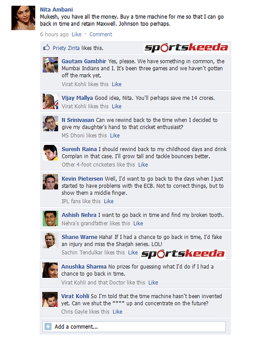Click Virat Kohli's avatar thumbnail

point(50,300)
